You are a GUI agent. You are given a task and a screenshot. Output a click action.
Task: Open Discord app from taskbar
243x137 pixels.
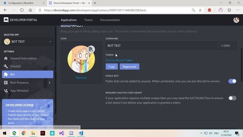pyautogui.click(x=71, y=133)
